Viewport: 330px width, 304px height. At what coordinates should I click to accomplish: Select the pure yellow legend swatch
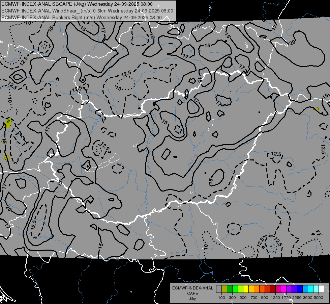point(246,289)
